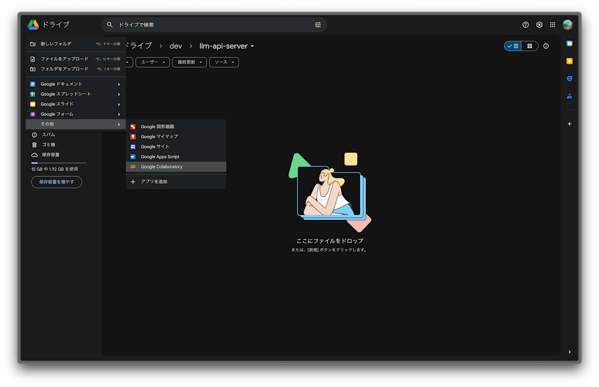Image resolution: width=599 pixels, height=387 pixels.
Task: Go to dev breadcrumb folder
Action: 176,46
